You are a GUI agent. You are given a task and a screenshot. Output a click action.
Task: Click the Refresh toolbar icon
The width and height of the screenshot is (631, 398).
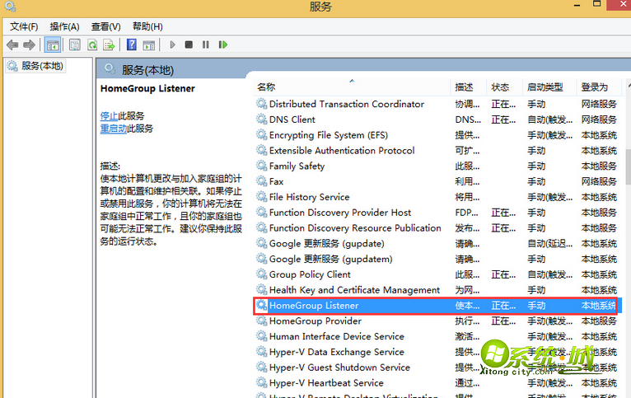click(x=92, y=44)
